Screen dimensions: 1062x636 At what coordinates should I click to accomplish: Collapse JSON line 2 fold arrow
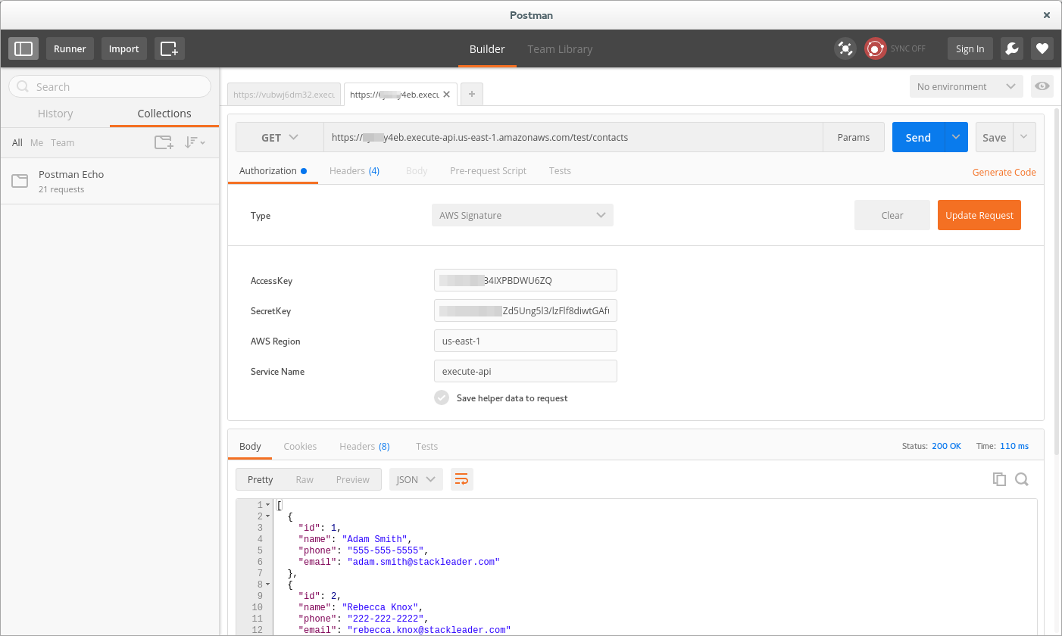pos(268,516)
